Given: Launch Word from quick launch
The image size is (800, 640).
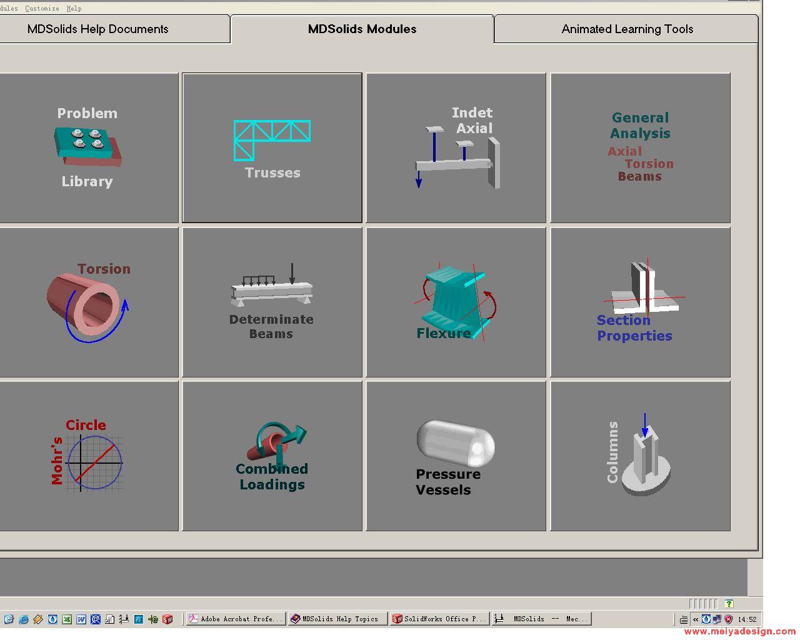Looking at the screenshot, I should click(81, 619).
